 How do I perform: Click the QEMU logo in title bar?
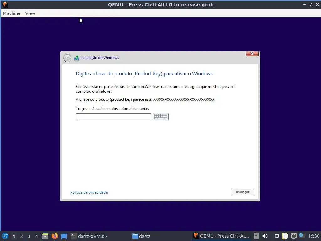5,4
